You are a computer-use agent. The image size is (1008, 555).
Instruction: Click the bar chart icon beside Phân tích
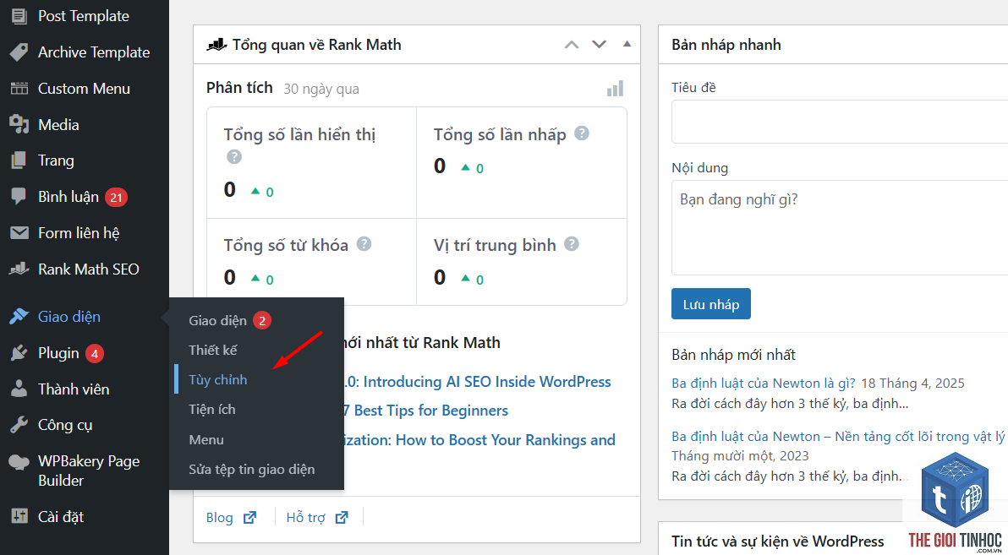616,89
